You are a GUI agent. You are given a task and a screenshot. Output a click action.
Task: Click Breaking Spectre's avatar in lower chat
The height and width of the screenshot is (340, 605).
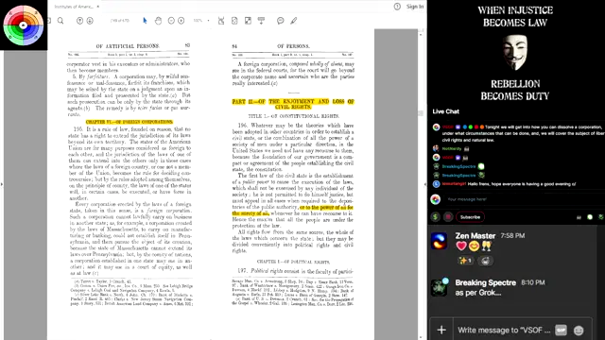click(x=439, y=287)
